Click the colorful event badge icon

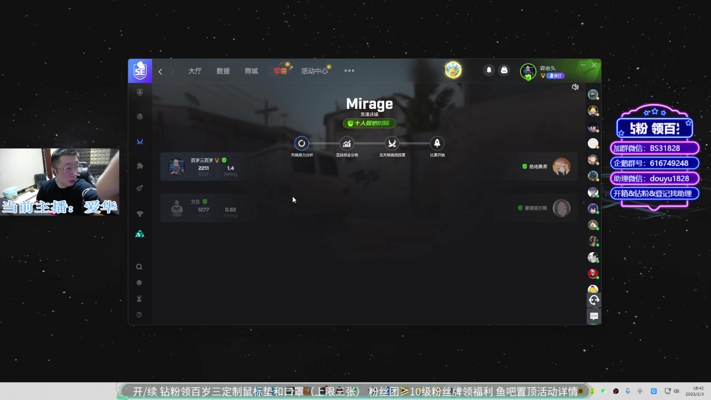pos(453,70)
